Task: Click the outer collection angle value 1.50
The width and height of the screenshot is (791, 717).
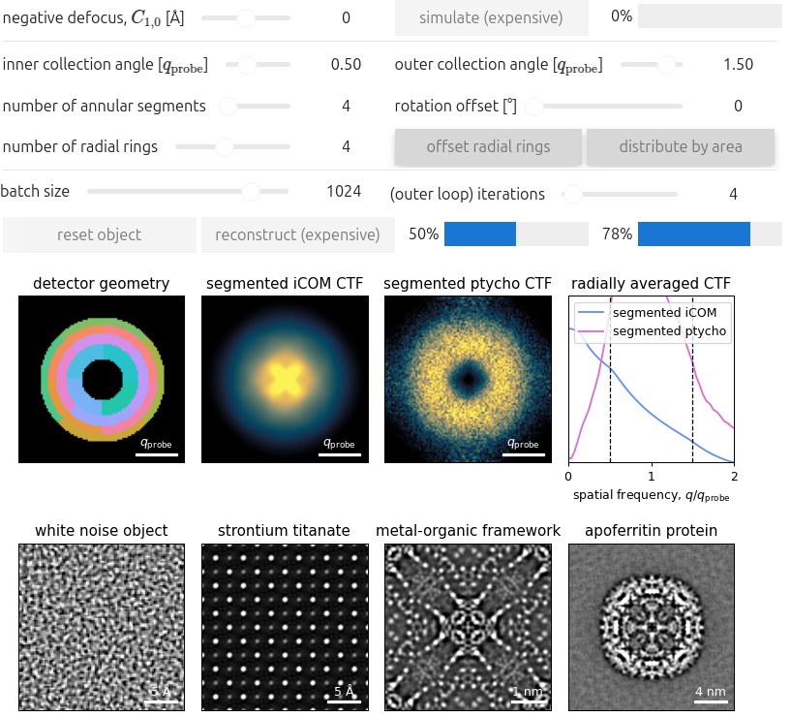Action: click(x=739, y=65)
